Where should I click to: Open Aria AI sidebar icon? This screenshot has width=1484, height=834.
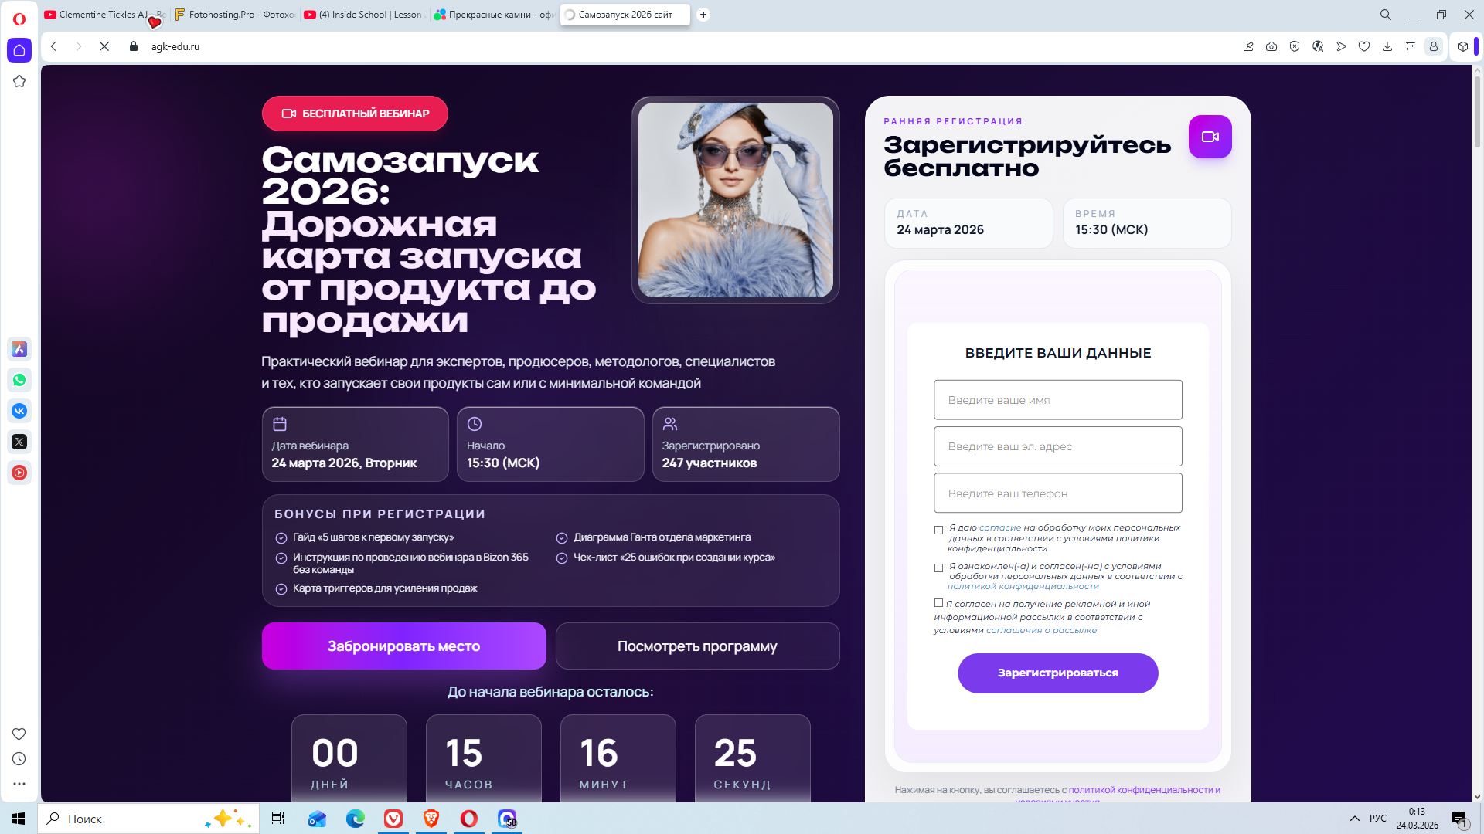pyautogui.click(x=19, y=349)
